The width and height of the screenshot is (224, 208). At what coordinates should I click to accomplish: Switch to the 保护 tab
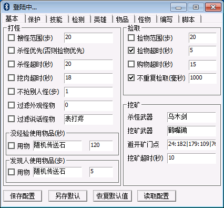click(34, 19)
